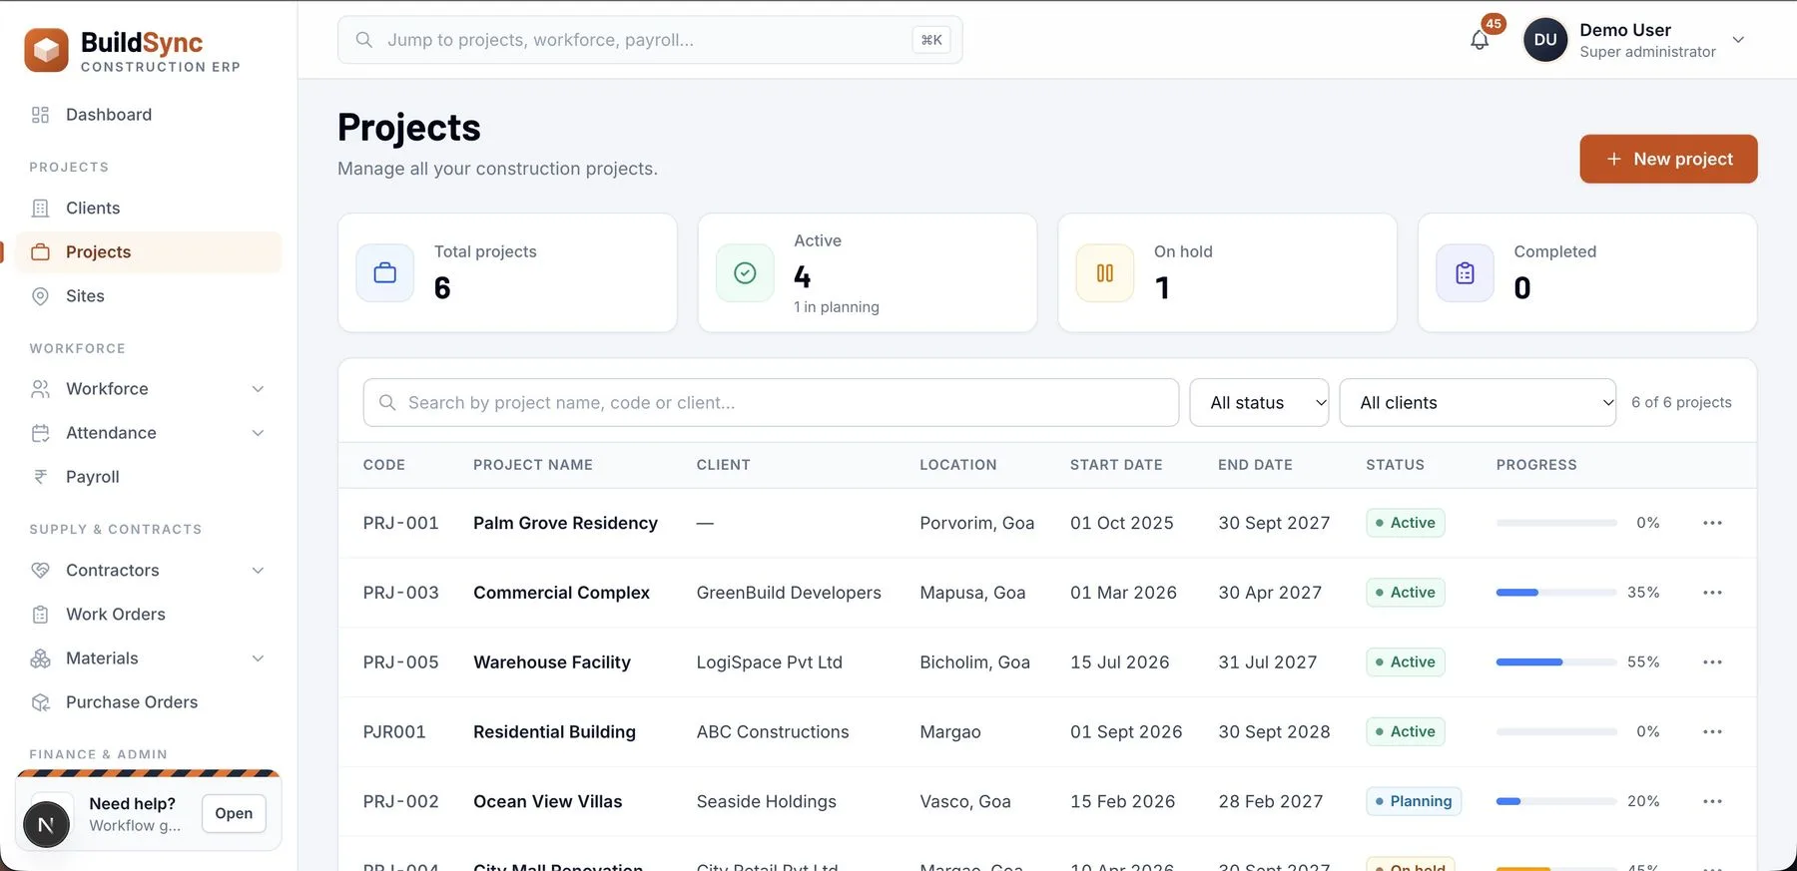Image resolution: width=1797 pixels, height=871 pixels.
Task: Open the All status filter dropdown
Action: click(1259, 403)
